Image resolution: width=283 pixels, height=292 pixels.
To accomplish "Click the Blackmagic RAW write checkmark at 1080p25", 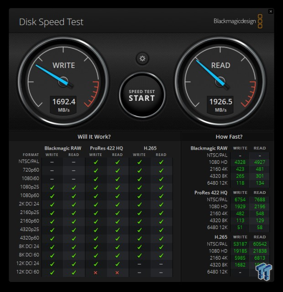I will tap(52, 188).
